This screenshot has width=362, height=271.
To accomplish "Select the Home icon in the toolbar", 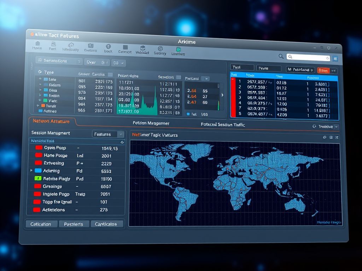I will point(37,46).
